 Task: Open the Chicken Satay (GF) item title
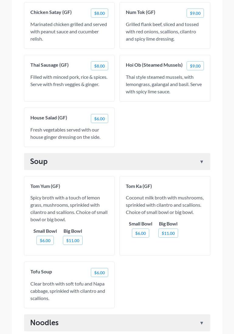coord(51,12)
